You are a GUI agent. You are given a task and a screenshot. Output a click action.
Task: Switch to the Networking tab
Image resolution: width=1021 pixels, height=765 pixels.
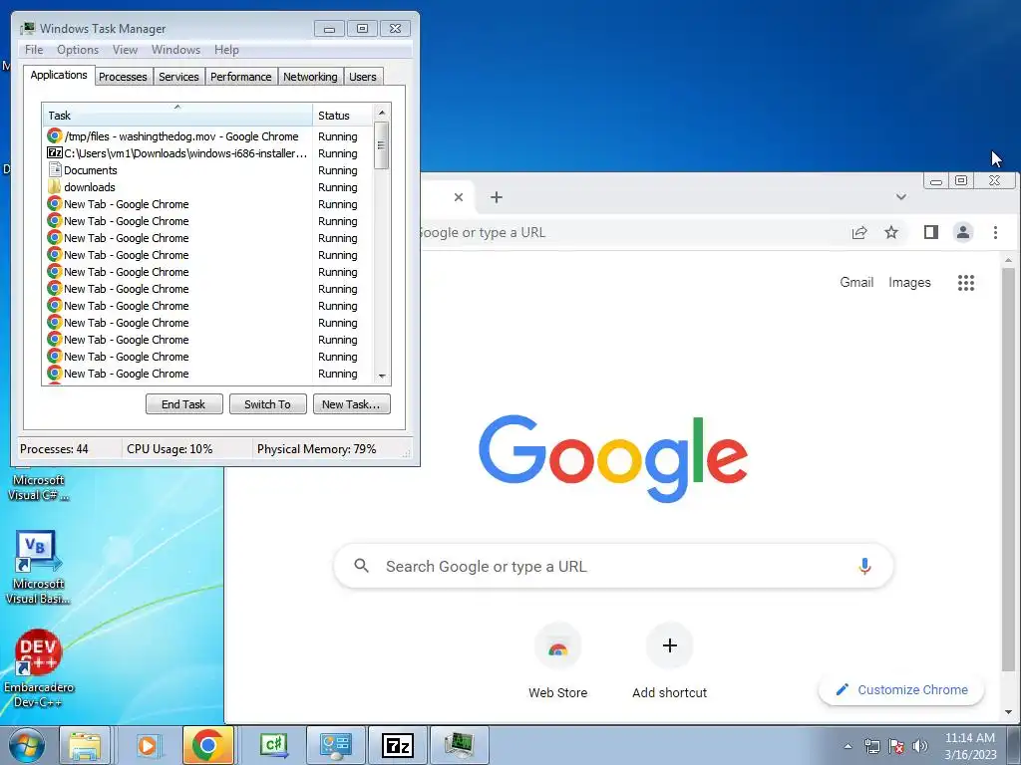pos(310,77)
